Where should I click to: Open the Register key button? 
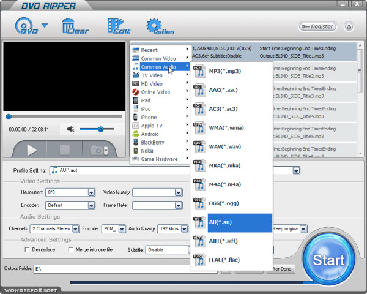click(317, 26)
